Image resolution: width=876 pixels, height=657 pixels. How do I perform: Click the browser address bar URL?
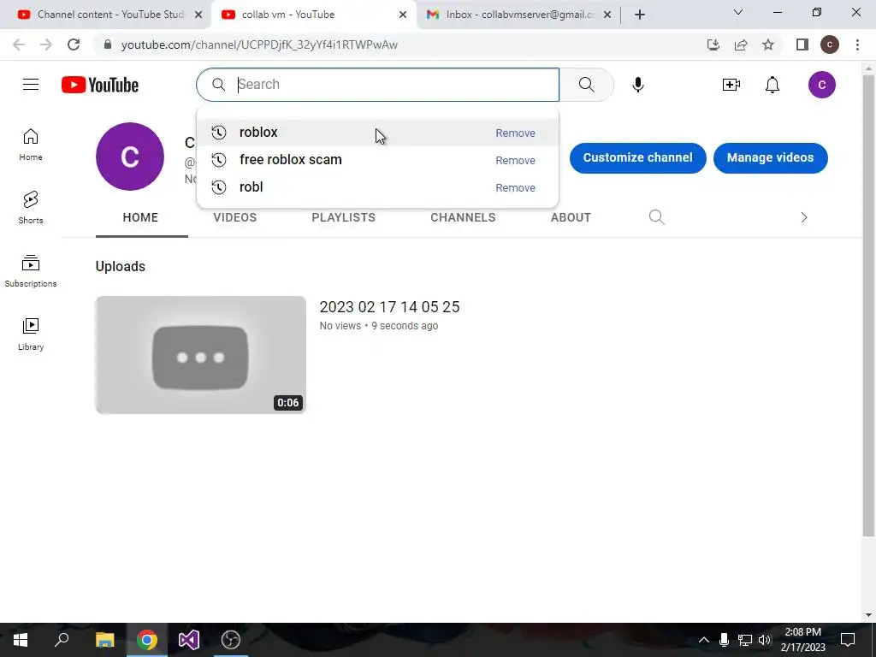(259, 44)
